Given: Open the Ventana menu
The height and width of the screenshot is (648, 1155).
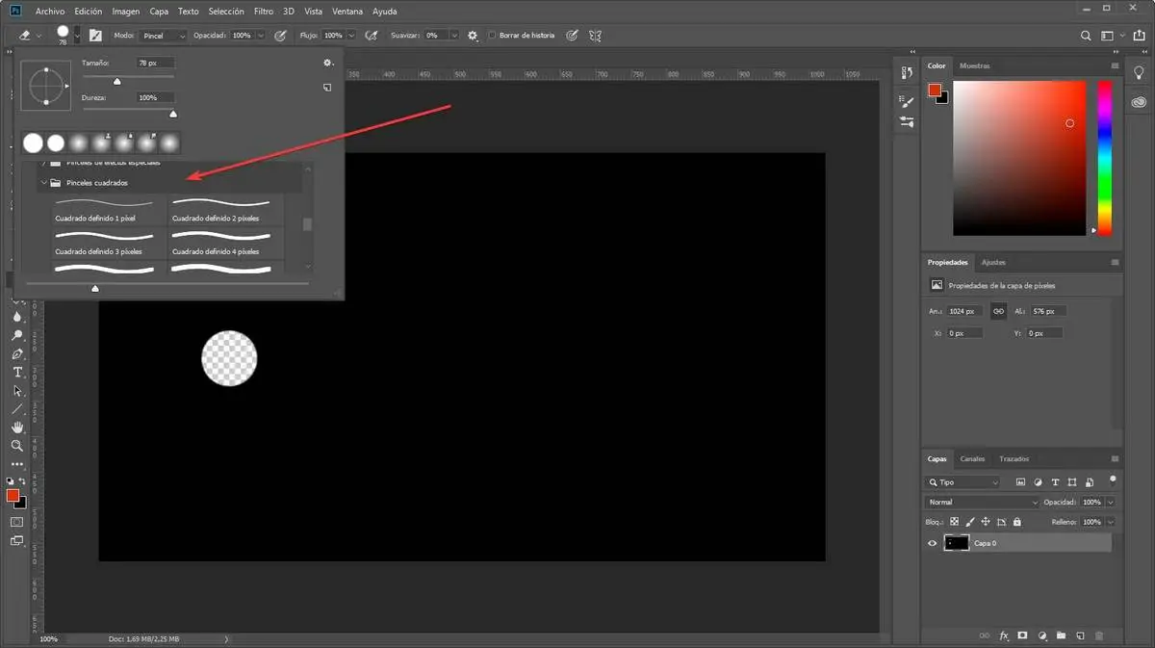Looking at the screenshot, I should point(347,12).
